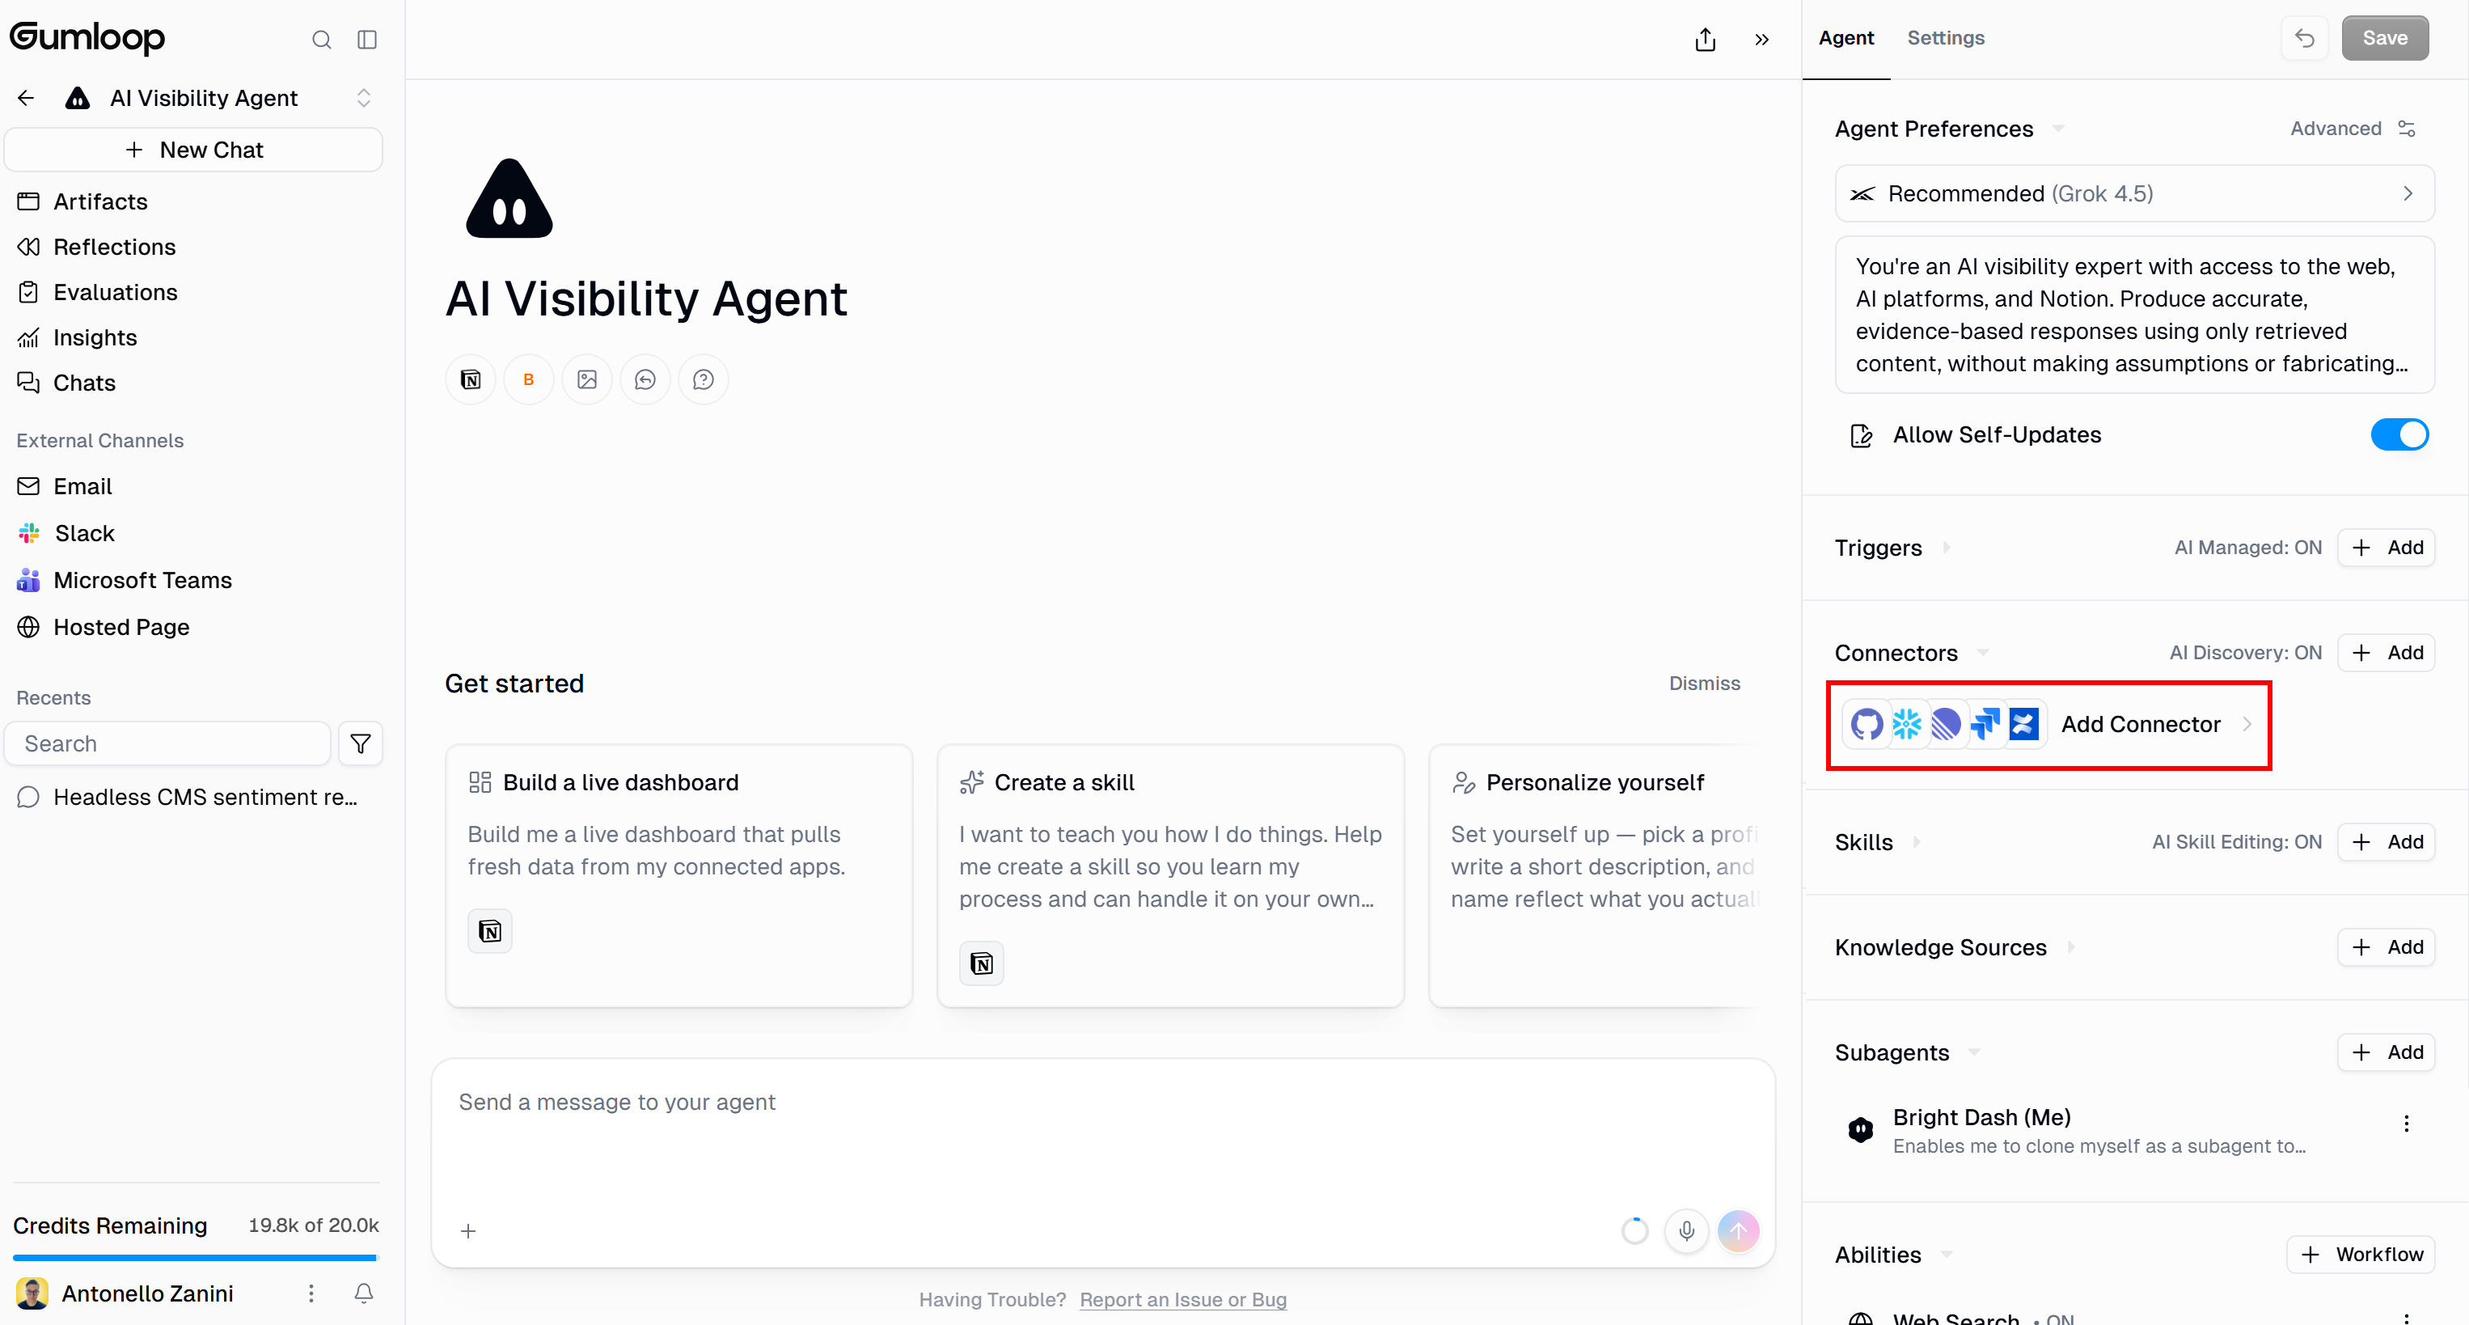Select the Personalize yourself card
The width and height of the screenshot is (2469, 1325).
pos(1594,875)
